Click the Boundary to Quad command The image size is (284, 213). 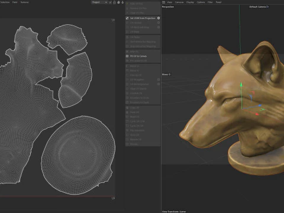(139, 102)
